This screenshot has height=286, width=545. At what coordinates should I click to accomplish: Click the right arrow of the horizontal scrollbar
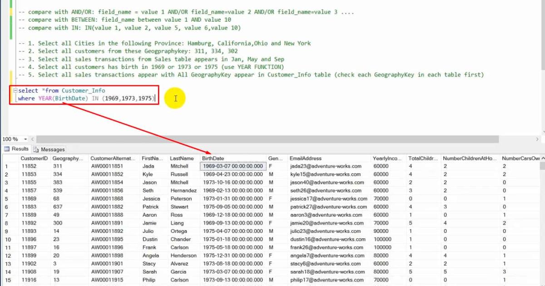(538, 139)
